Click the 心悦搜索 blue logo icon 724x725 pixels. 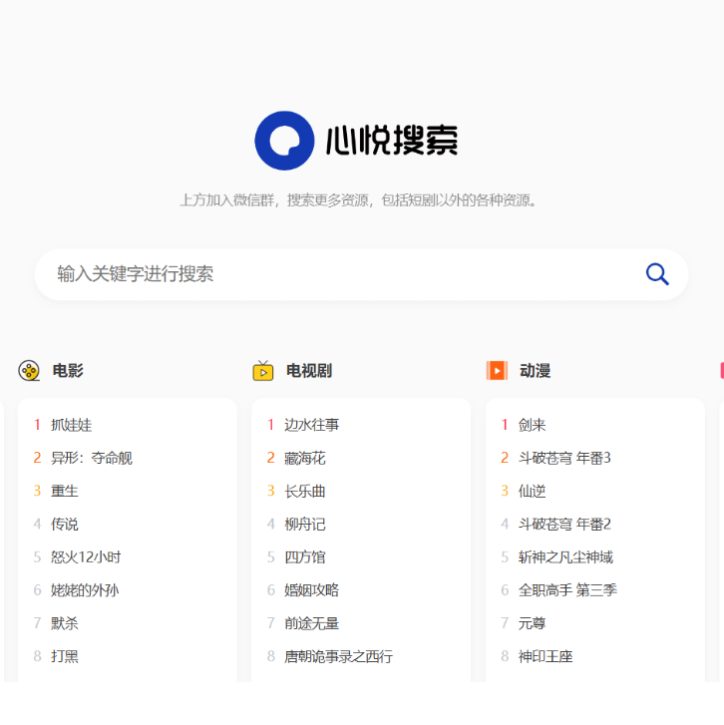click(x=284, y=141)
